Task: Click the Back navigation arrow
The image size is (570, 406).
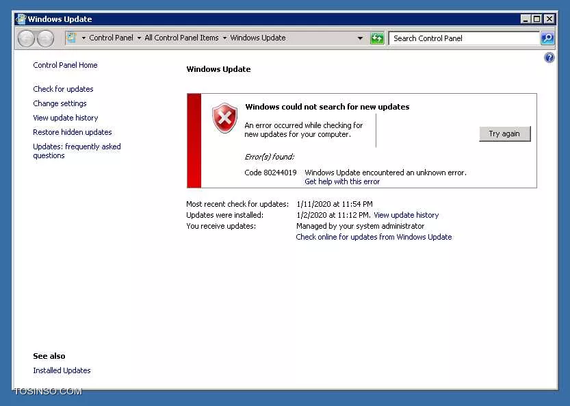Action: pos(26,38)
